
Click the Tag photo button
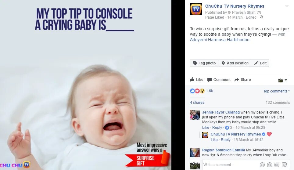point(204,63)
